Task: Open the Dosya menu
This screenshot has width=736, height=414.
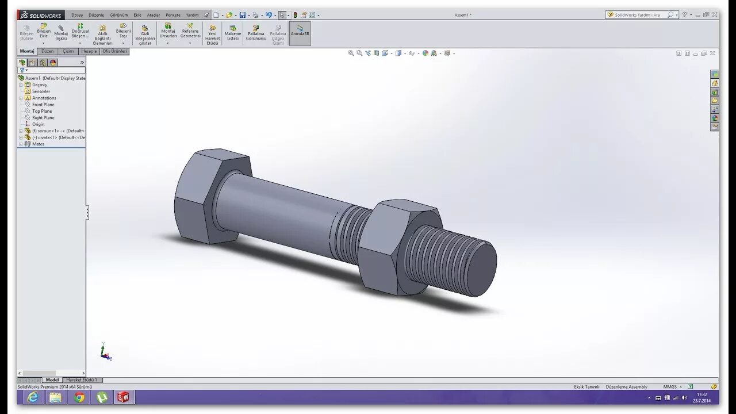Action: pyautogui.click(x=77, y=15)
